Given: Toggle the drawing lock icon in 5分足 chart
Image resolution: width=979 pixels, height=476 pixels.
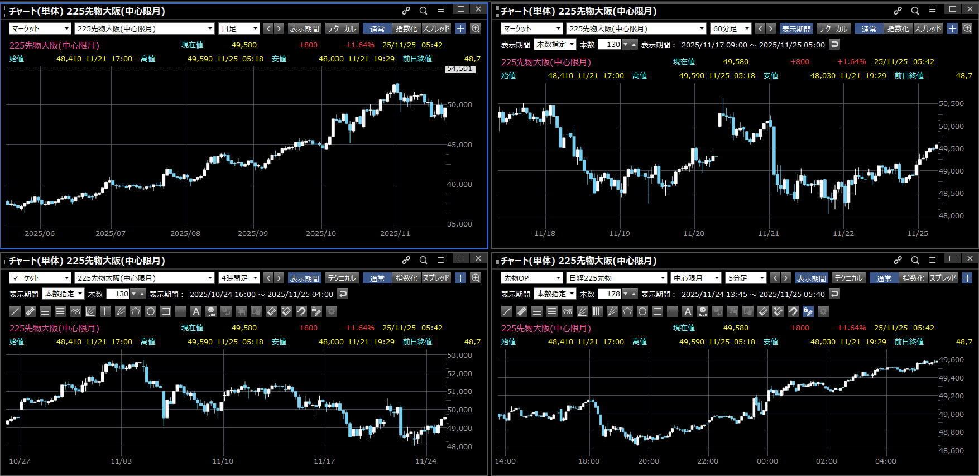Looking at the screenshot, I should 808,311.
